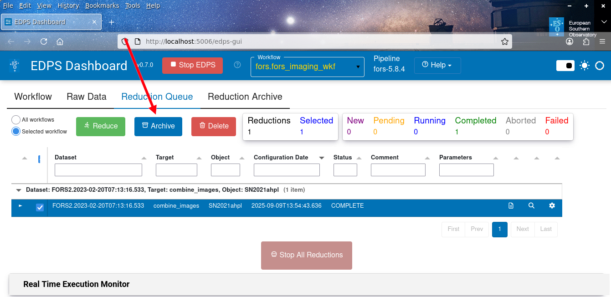The width and height of the screenshot is (611, 297).
Task: Open the gear settings icon in row
Action: (552, 206)
